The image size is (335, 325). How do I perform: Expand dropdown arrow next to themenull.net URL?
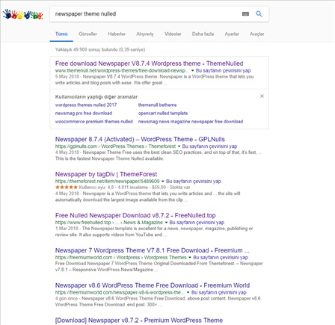[192, 71]
